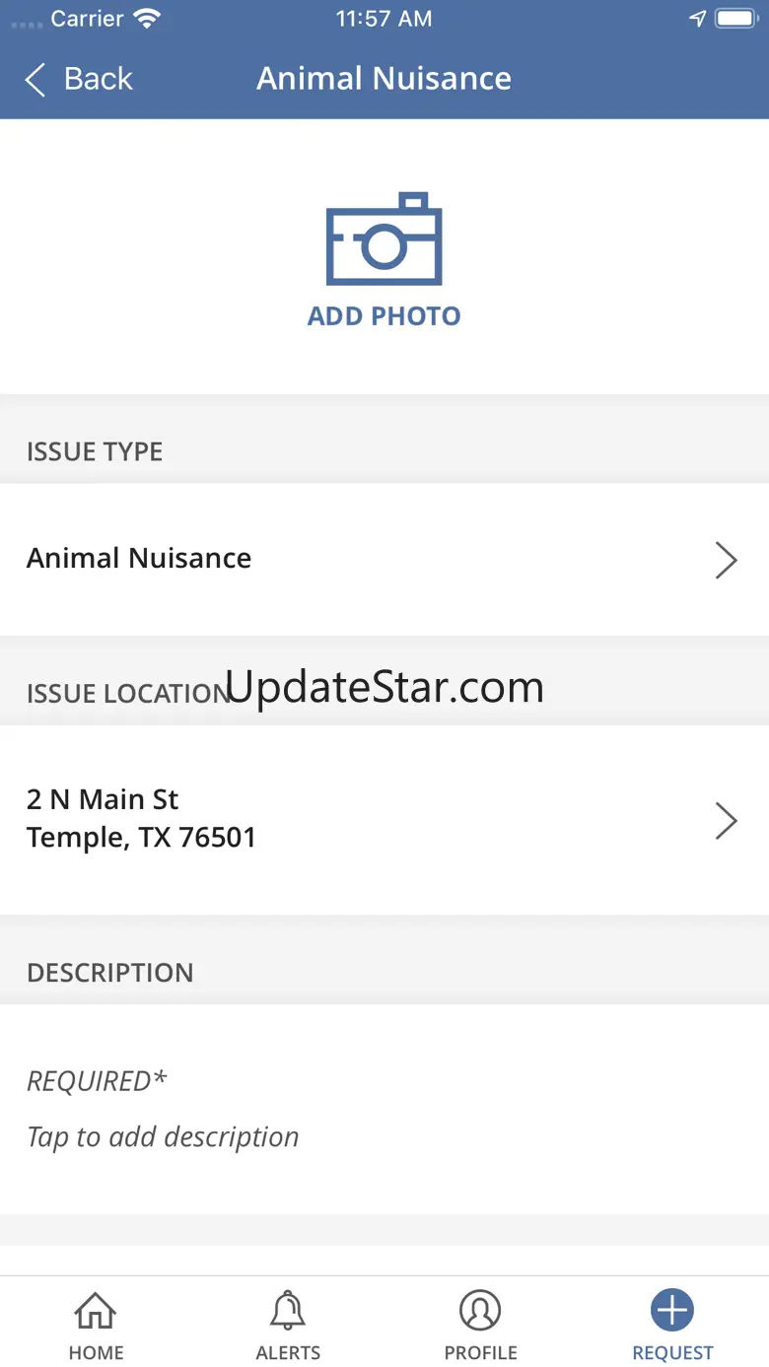The width and height of the screenshot is (769, 1367).
Task: Open the Home house icon
Action: coord(96,1311)
